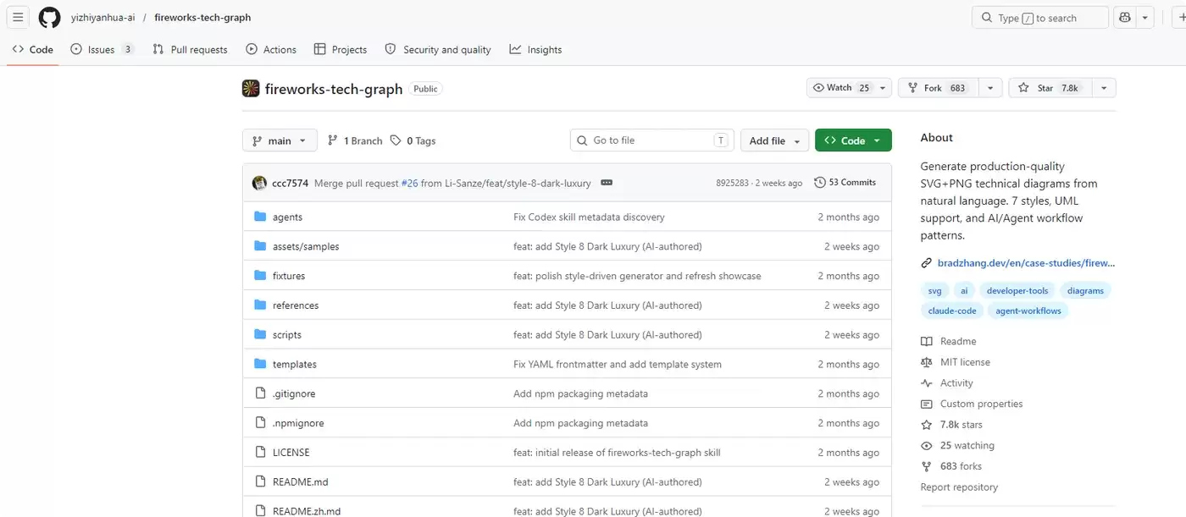
Task: Open the Pull requests tab
Action: tap(190, 49)
